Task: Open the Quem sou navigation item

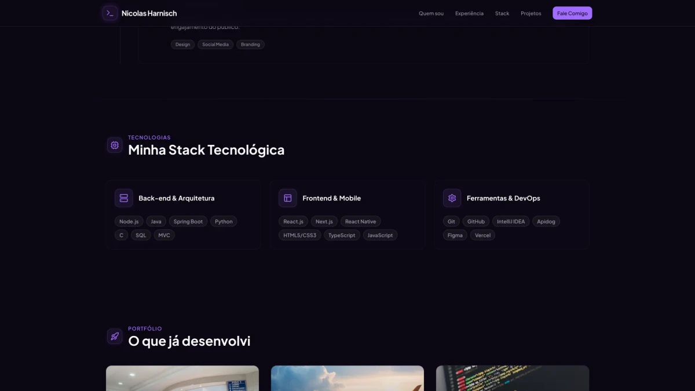Action: [431, 13]
